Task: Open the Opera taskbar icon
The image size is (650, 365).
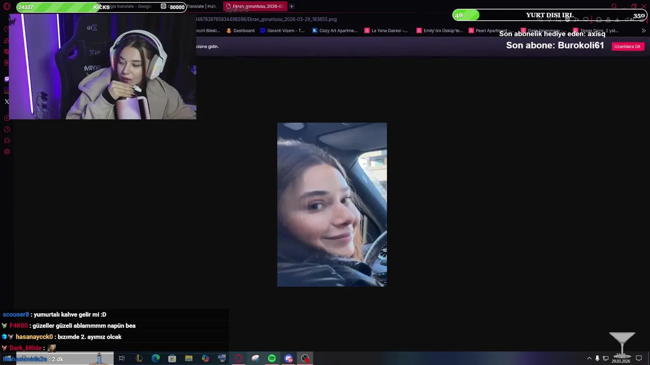Action: click(x=239, y=358)
